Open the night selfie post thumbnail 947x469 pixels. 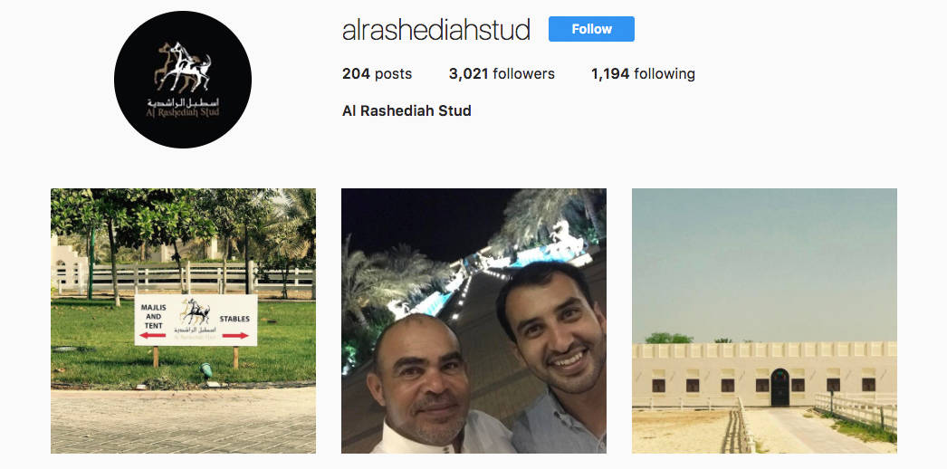tap(473, 321)
